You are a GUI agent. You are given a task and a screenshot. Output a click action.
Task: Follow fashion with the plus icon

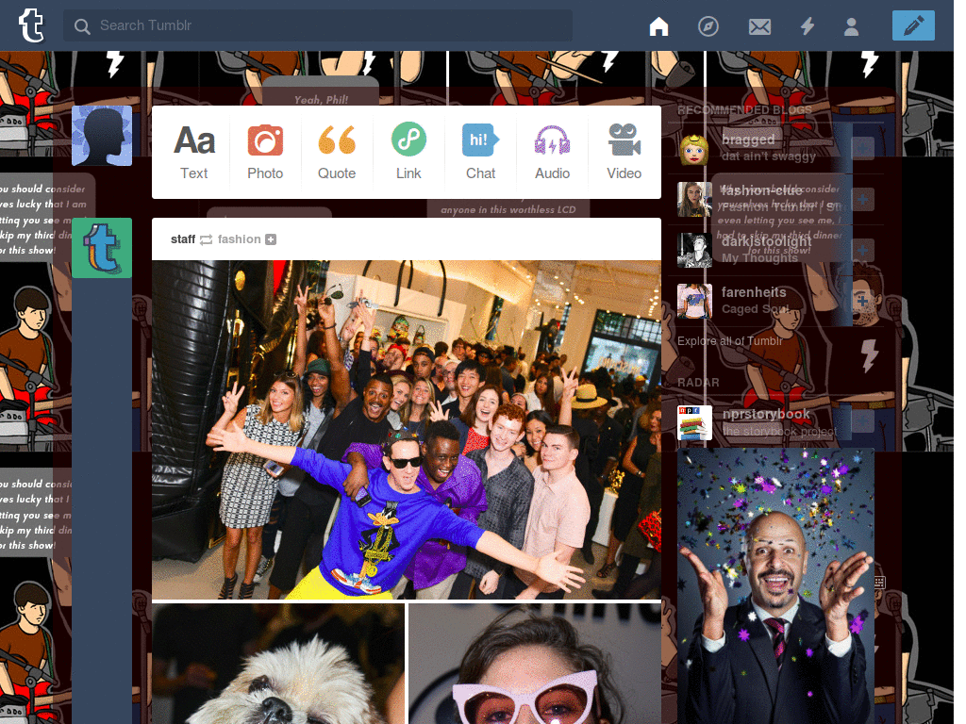(x=271, y=239)
